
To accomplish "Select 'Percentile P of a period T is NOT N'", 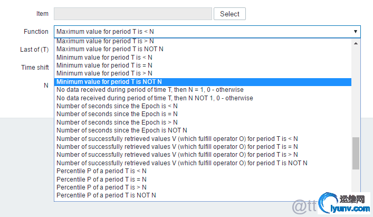I will tap(106, 195).
